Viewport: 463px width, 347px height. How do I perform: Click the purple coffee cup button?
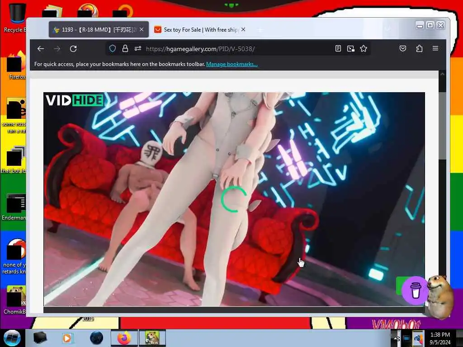tap(416, 291)
